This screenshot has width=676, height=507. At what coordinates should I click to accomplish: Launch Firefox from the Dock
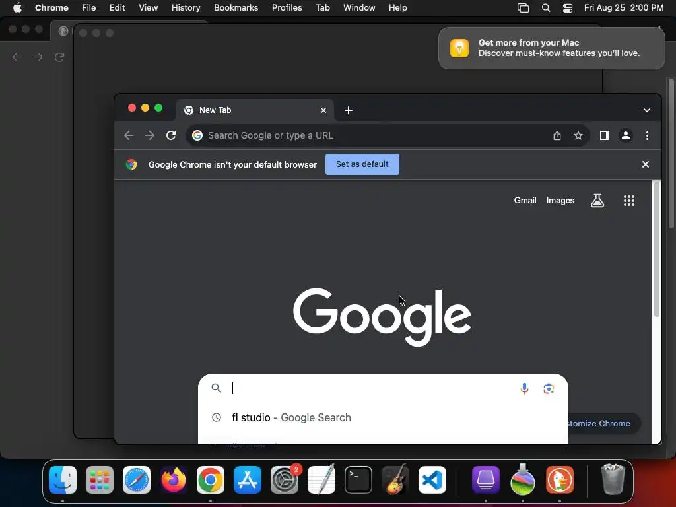tap(174, 480)
